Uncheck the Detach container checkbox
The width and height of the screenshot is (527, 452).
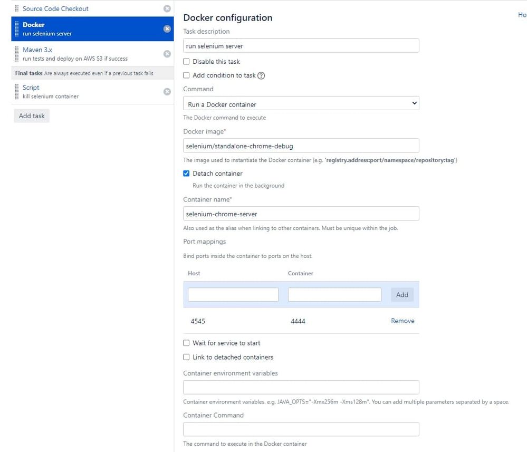point(186,174)
